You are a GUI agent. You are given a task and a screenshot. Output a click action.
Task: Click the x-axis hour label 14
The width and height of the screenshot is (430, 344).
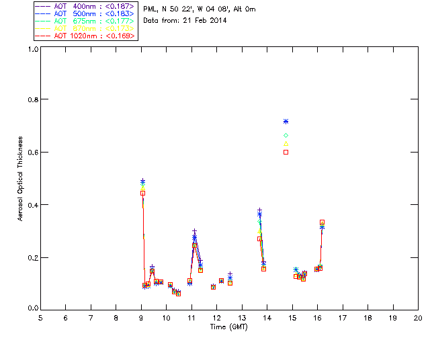click(x=267, y=318)
